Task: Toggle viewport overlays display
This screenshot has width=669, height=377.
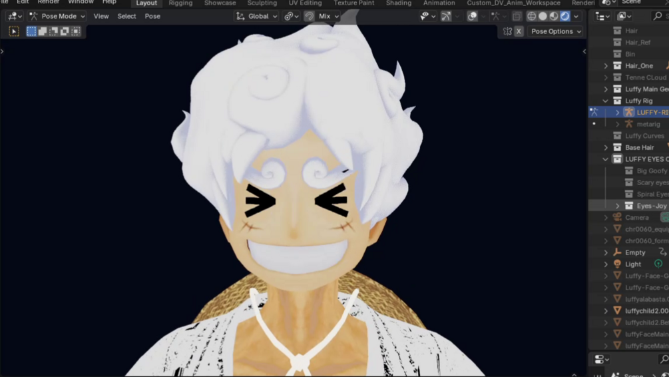Action: [x=472, y=16]
